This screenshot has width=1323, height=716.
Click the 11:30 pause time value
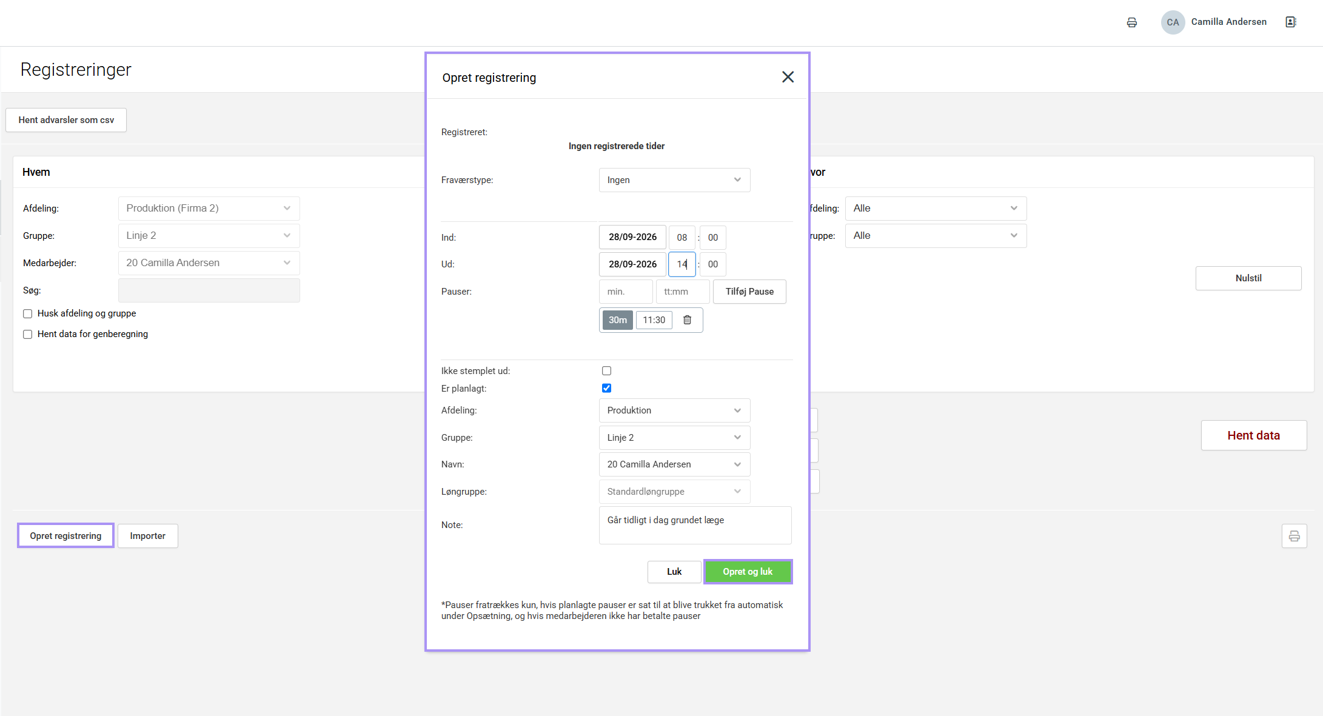click(x=654, y=320)
